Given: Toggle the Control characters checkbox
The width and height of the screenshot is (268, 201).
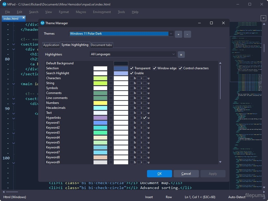Looking at the screenshot, I should (180, 68).
